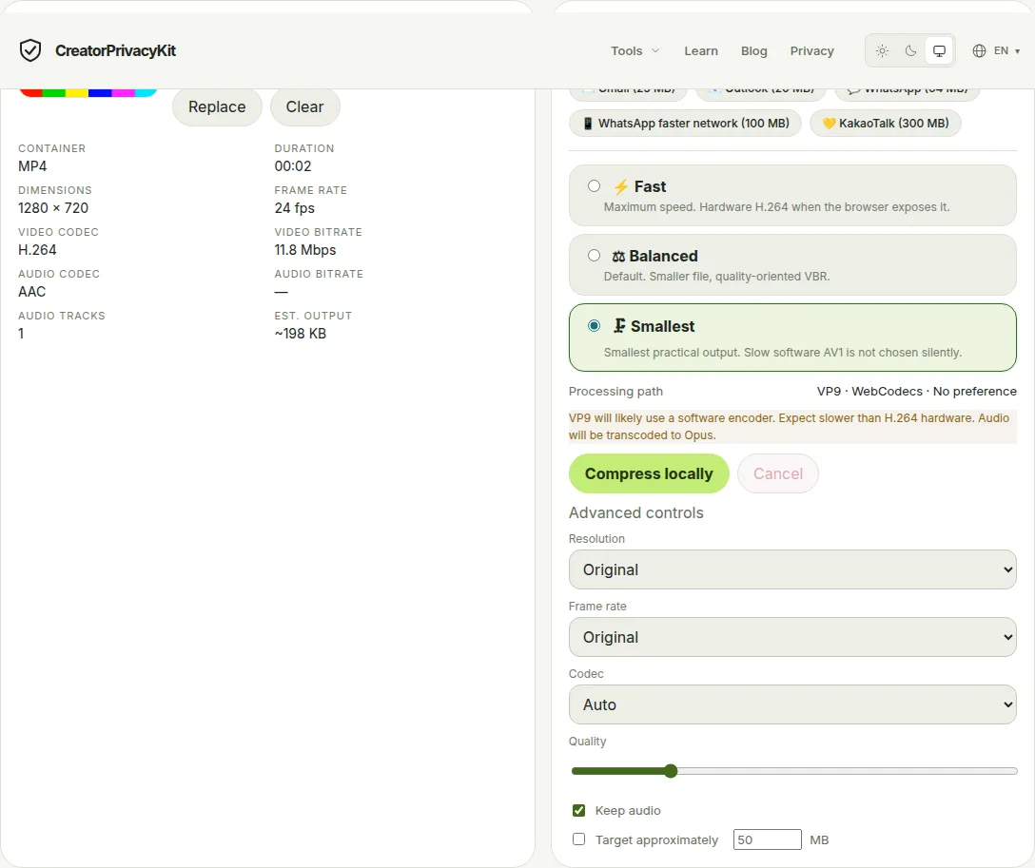The image size is (1035, 868).
Task: Expand the Tools menu
Action: 635,50
